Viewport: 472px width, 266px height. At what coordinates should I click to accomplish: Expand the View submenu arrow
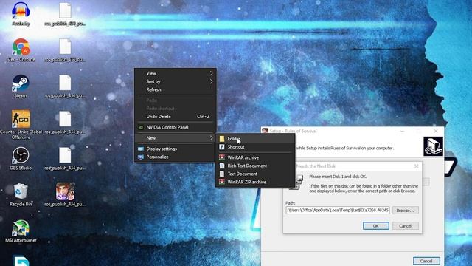pyautogui.click(x=212, y=73)
